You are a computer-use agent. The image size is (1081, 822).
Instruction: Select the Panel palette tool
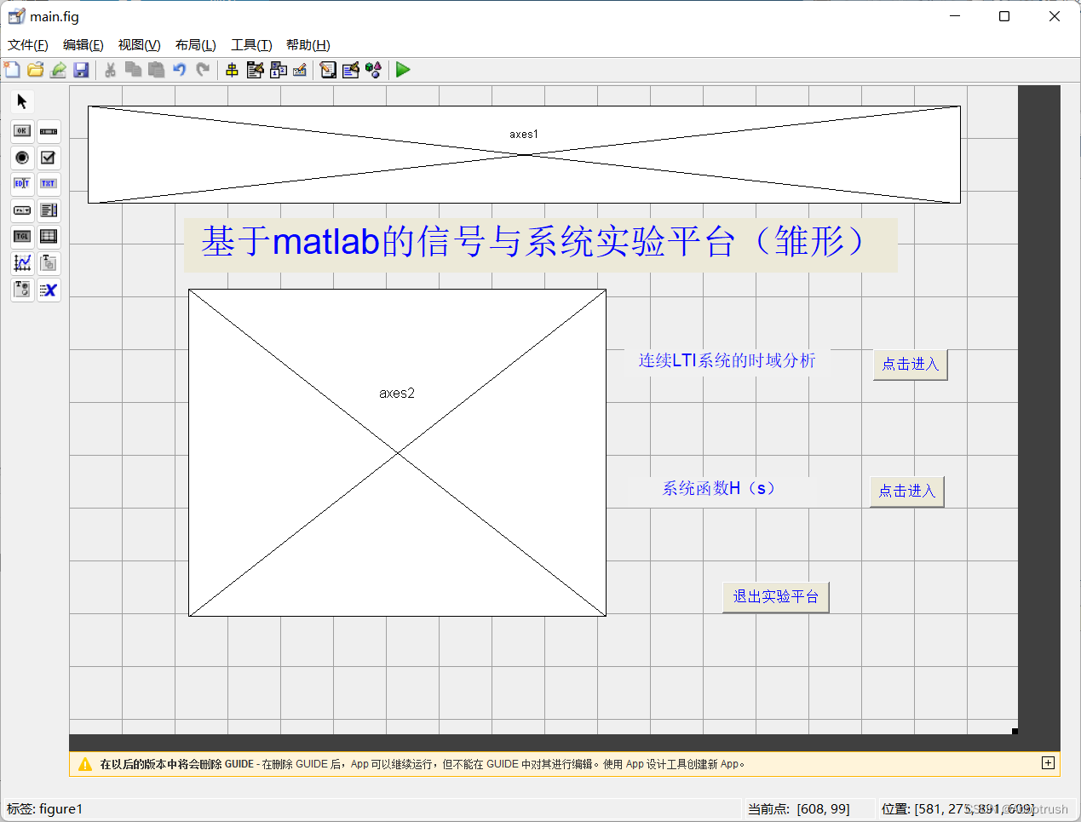[49, 263]
